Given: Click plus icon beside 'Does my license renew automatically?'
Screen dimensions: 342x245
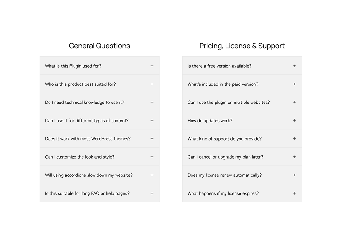Looking at the screenshot, I should (x=294, y=175).
